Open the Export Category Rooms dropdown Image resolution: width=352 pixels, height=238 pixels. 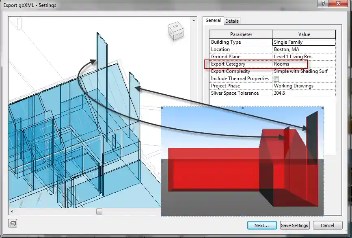tap(304, 64)
